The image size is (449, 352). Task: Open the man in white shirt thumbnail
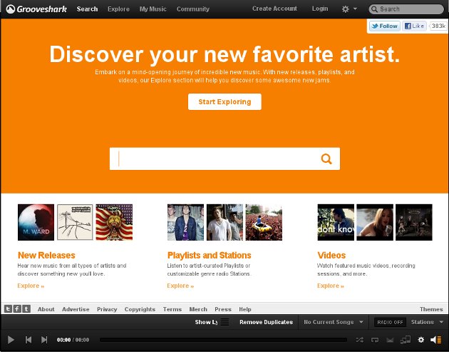[x=224, y=222]
